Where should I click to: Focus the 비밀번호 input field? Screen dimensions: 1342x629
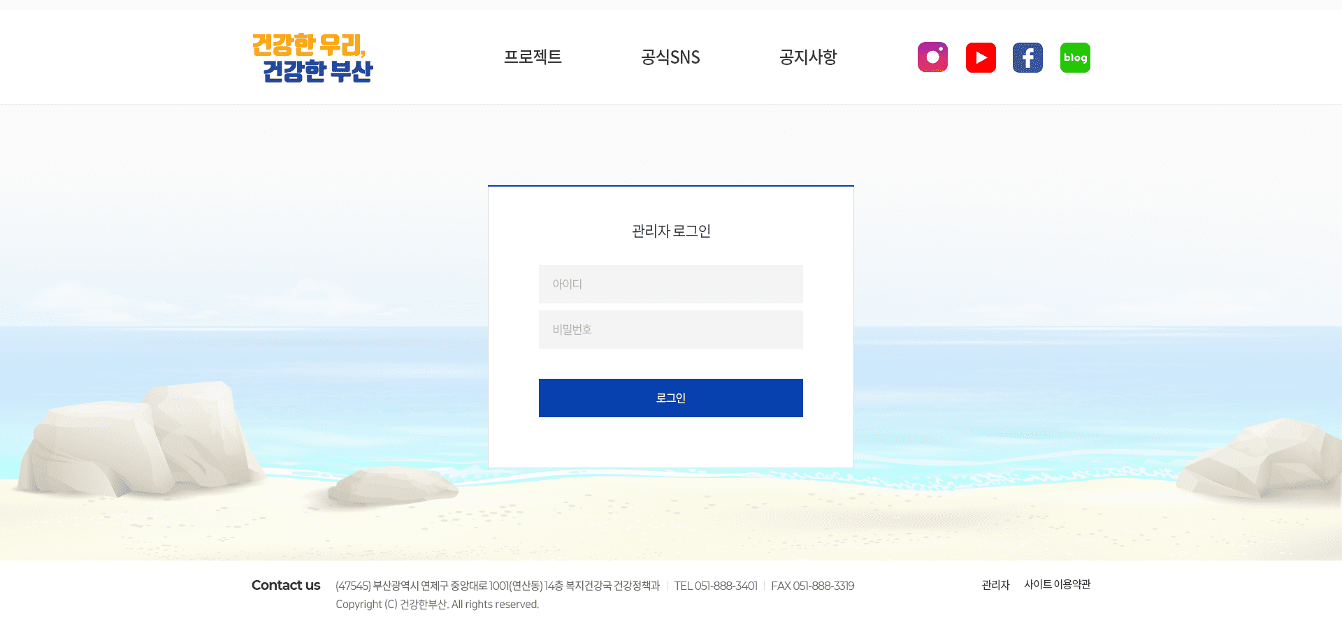tap(671, 329)
